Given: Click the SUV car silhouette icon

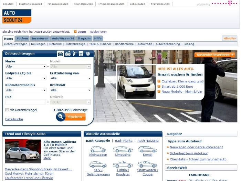Looking at the screenshot, I should tap(98, 164).
